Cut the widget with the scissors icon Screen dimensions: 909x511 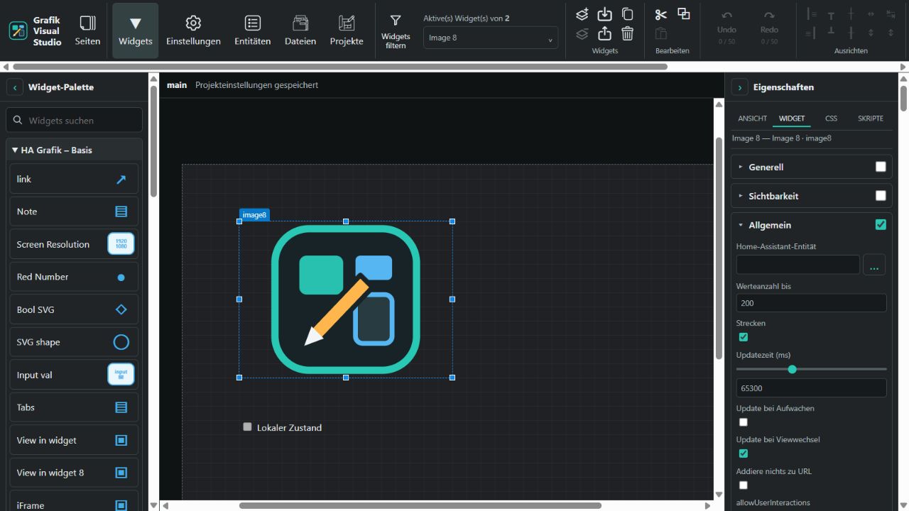[661, 14]
